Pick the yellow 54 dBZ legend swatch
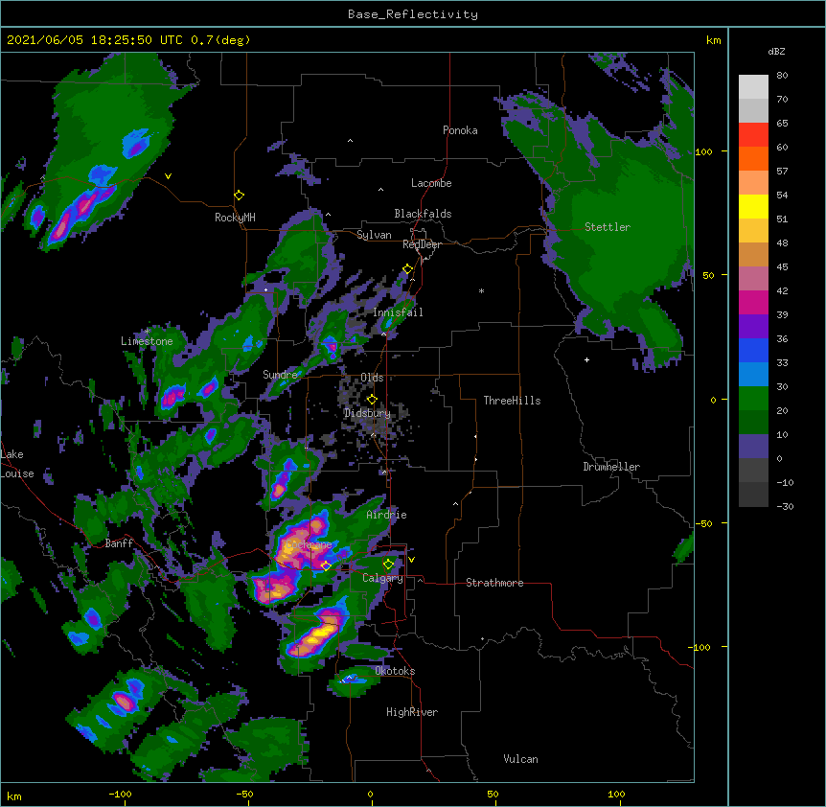The image size is (826, 807). coord(753,206)
